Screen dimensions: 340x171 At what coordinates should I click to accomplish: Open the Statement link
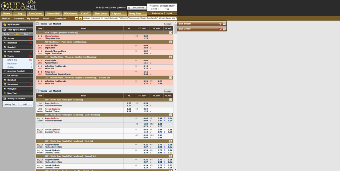pyautogui.click(x=19, y=19)
